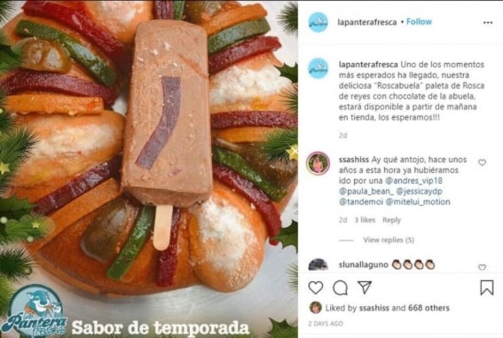Share post via paper plane icon
The height and width of the screenshot is (338, 503).
(365, 287)
